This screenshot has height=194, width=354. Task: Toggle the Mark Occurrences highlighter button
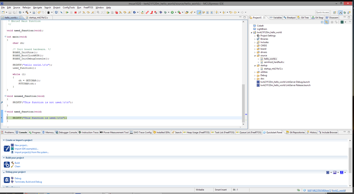point(199,12)
